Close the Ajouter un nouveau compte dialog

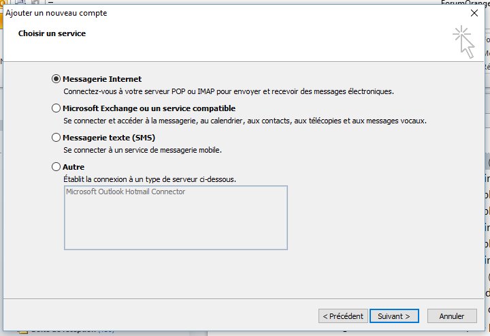(473, 13)
